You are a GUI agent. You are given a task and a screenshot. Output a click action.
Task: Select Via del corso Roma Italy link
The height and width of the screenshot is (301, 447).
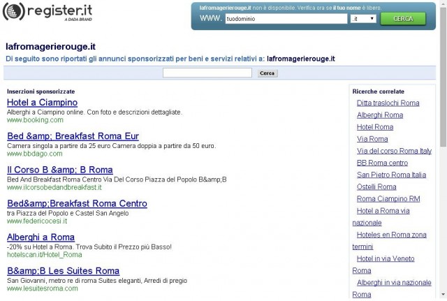click(x=394, y=151)
